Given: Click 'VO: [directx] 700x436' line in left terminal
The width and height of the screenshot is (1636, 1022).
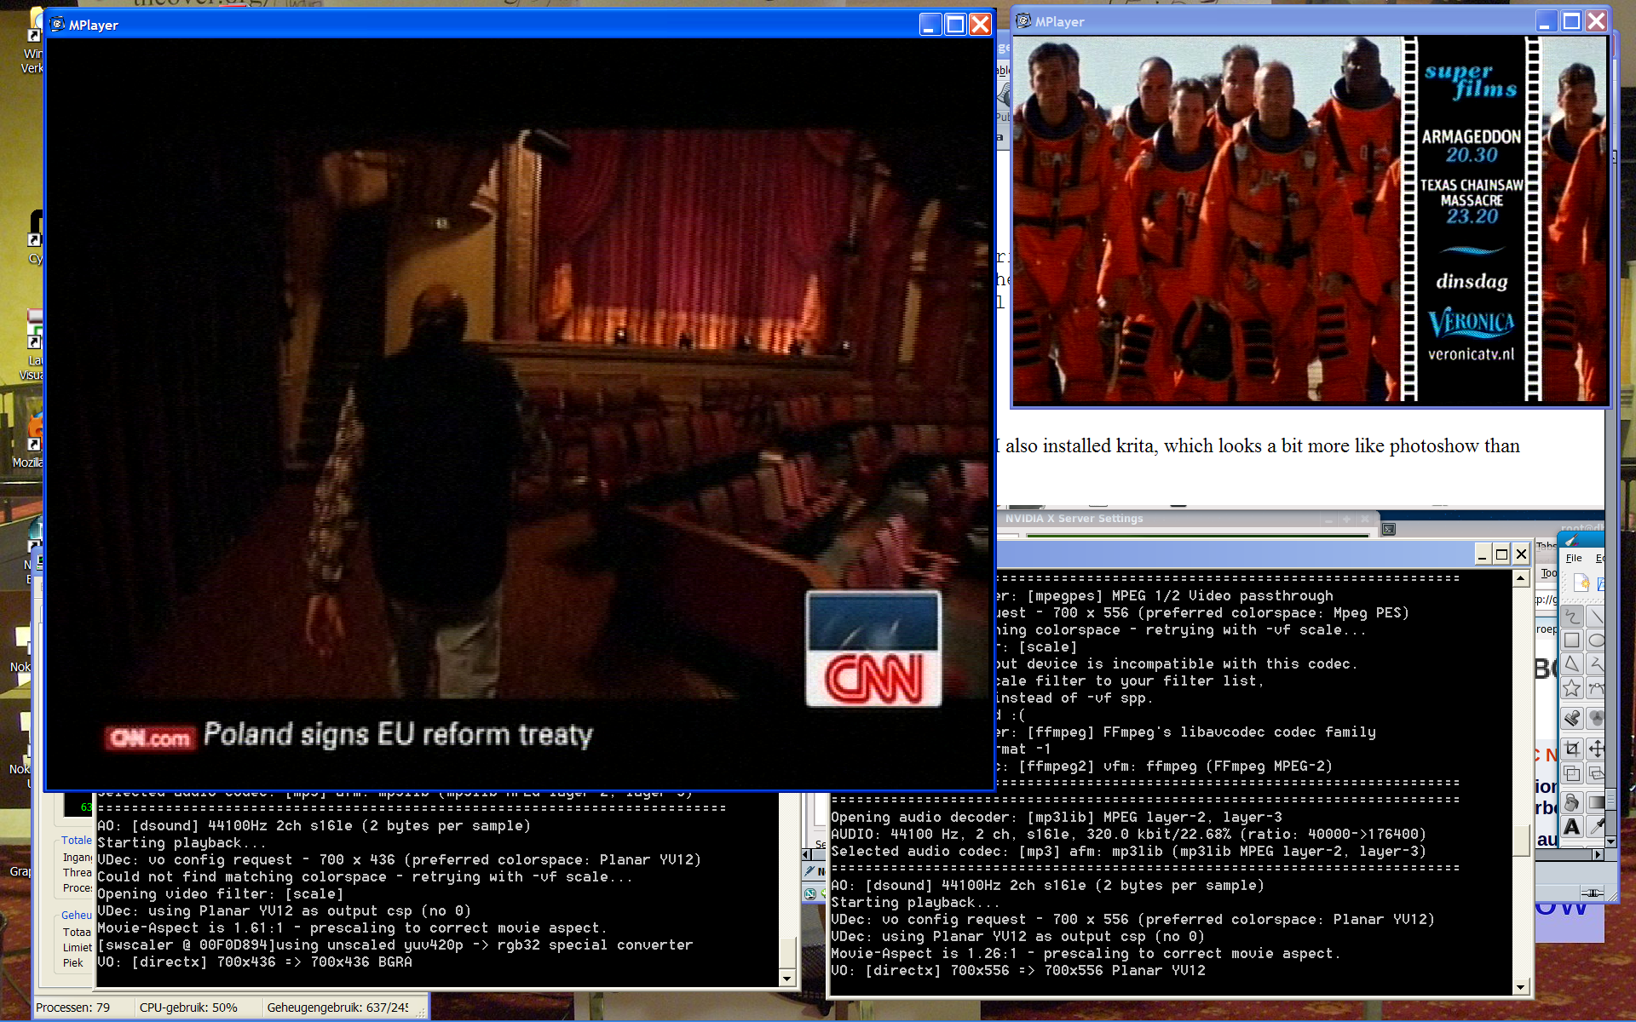Looking at the screenshot, I should tap(255, 962).
